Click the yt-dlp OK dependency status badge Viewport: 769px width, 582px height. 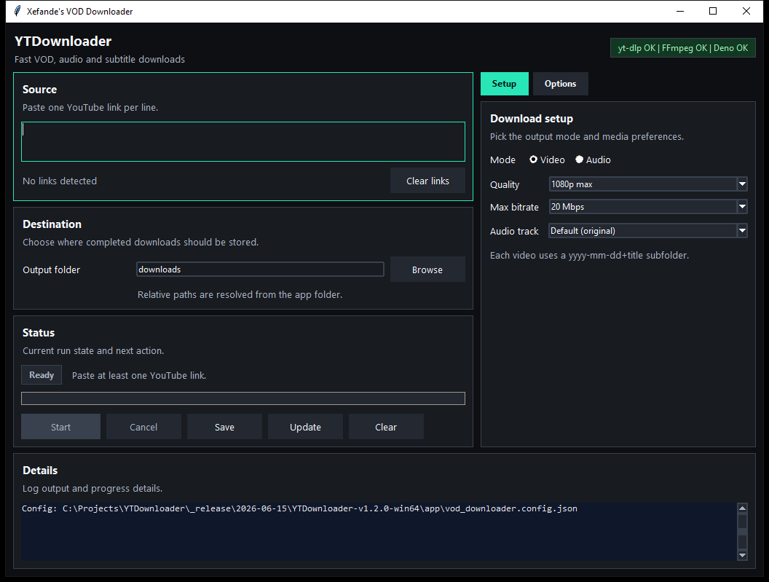682,47
